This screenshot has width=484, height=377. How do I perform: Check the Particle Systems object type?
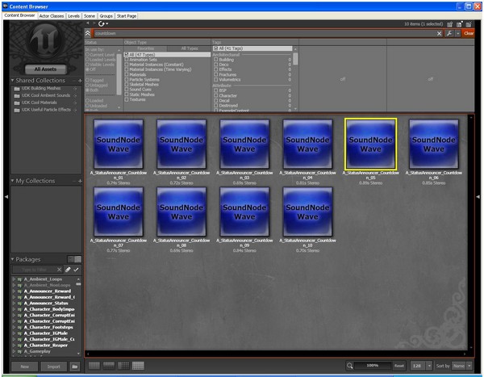tap(127, 79)
